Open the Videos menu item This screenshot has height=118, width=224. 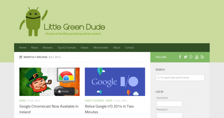coord(84,48)
